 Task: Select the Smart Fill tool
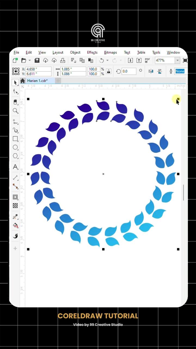(15, 236)
